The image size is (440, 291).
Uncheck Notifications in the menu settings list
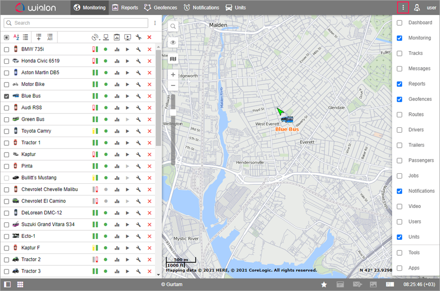pyautogui.click(x=399, y=191)
